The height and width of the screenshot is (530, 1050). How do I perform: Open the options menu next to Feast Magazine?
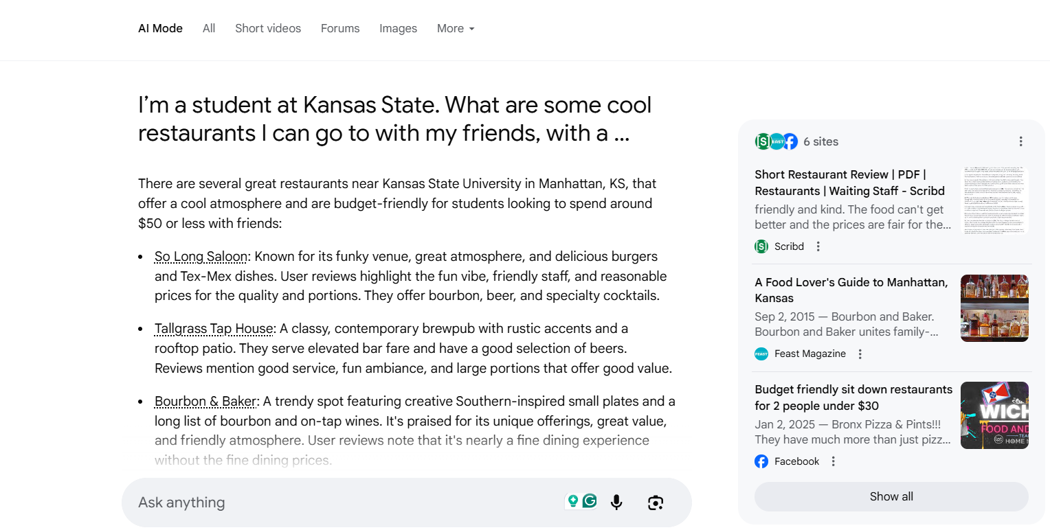[860, 354]
